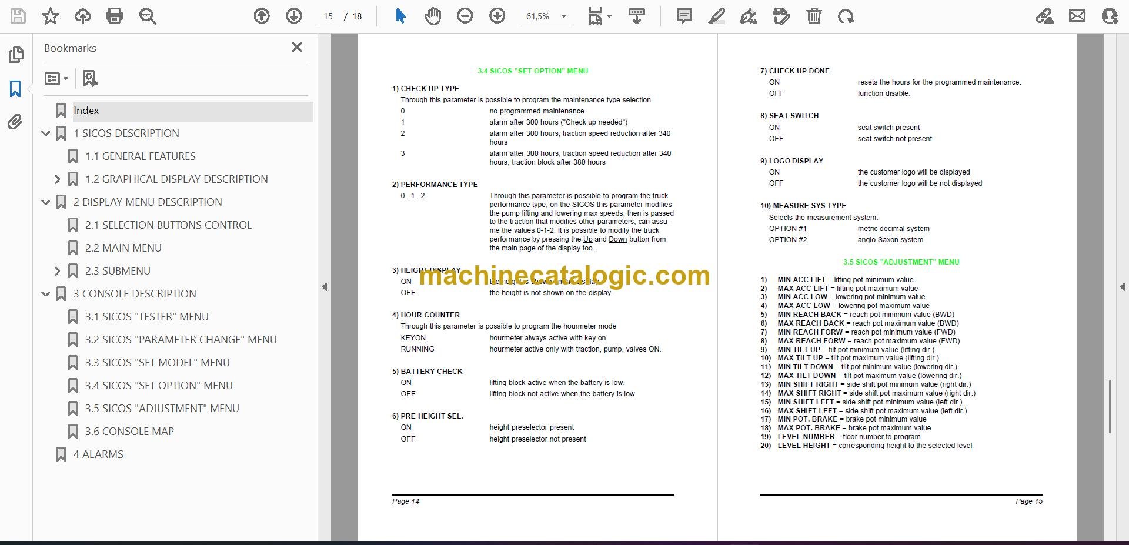
Task: Open the find text magnifier tool
Action: pos(148,16)
